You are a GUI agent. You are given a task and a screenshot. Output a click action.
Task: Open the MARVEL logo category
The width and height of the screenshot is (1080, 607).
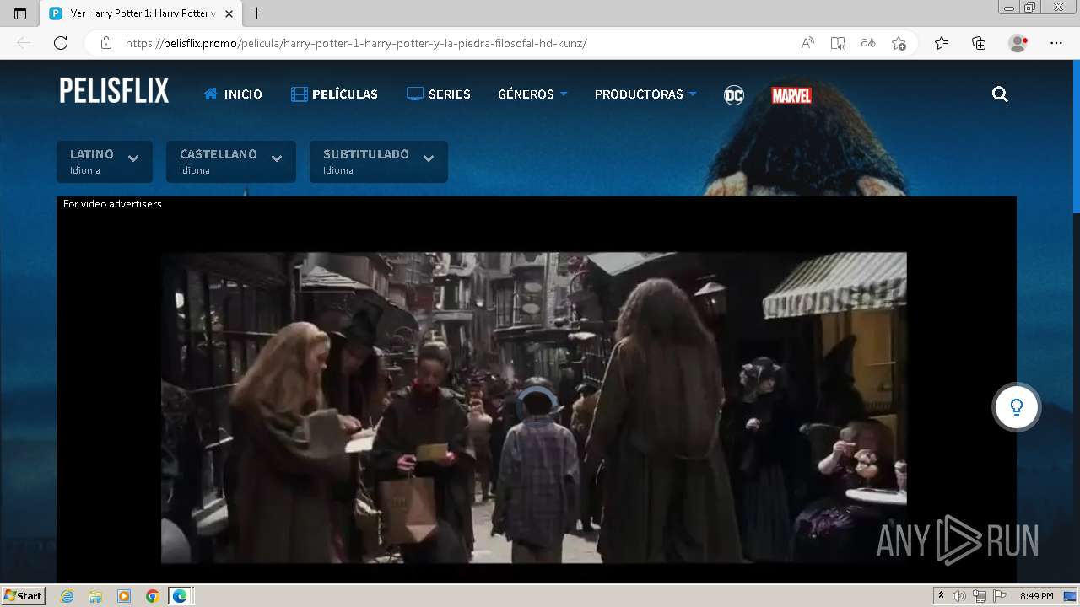(x=791, y=95)
